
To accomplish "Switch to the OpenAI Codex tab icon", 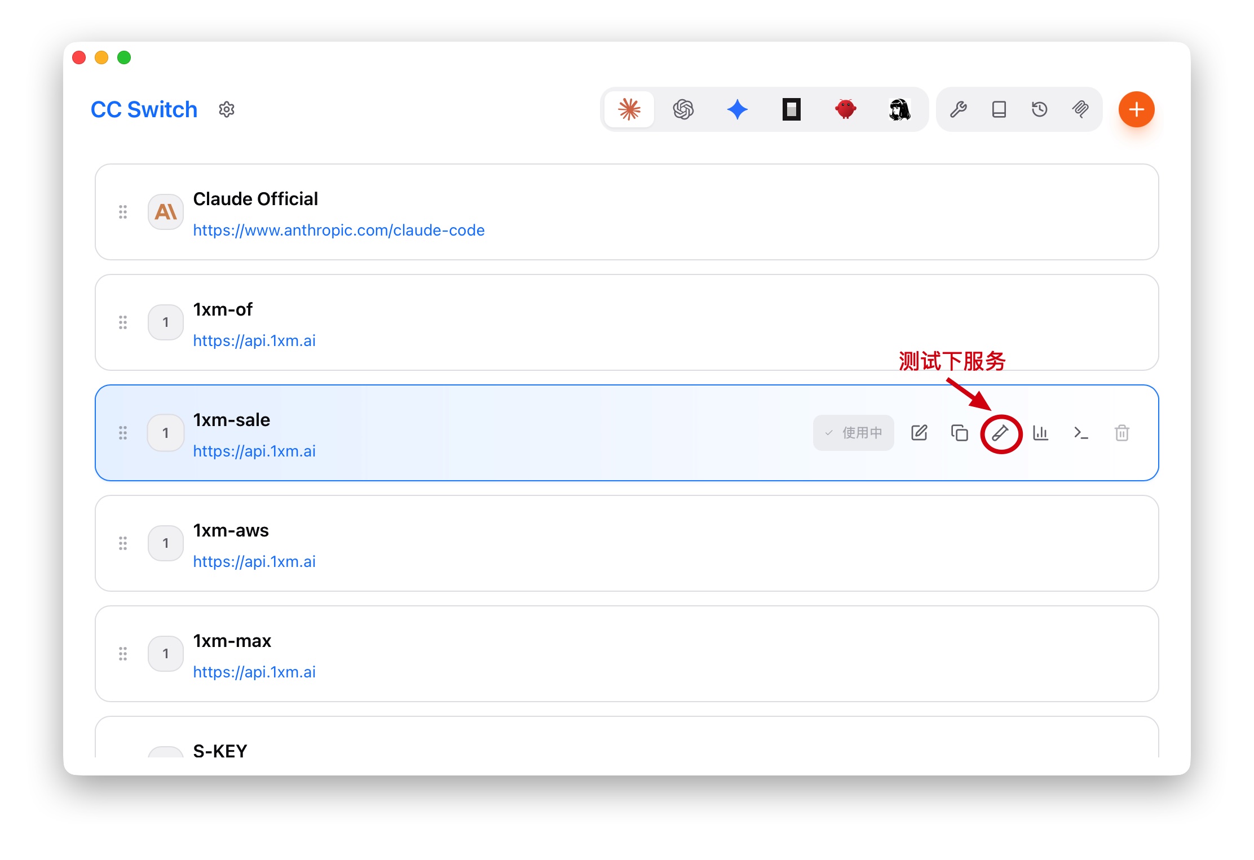I will 683,109.
